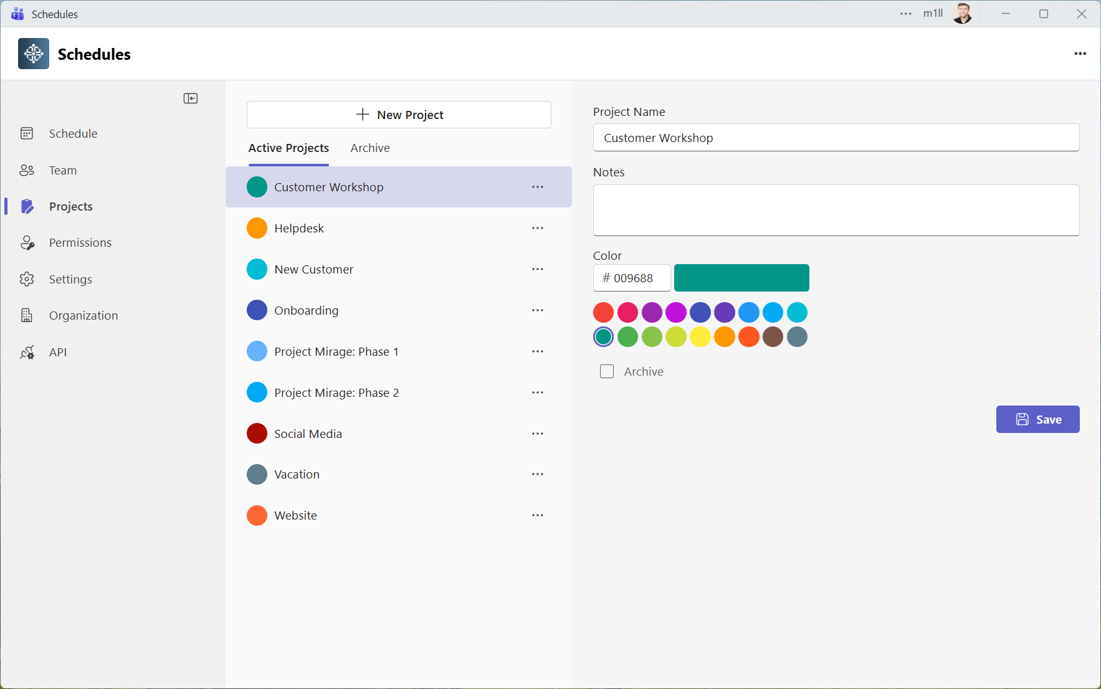
Task: Click the New Project button
Action: 399,115
